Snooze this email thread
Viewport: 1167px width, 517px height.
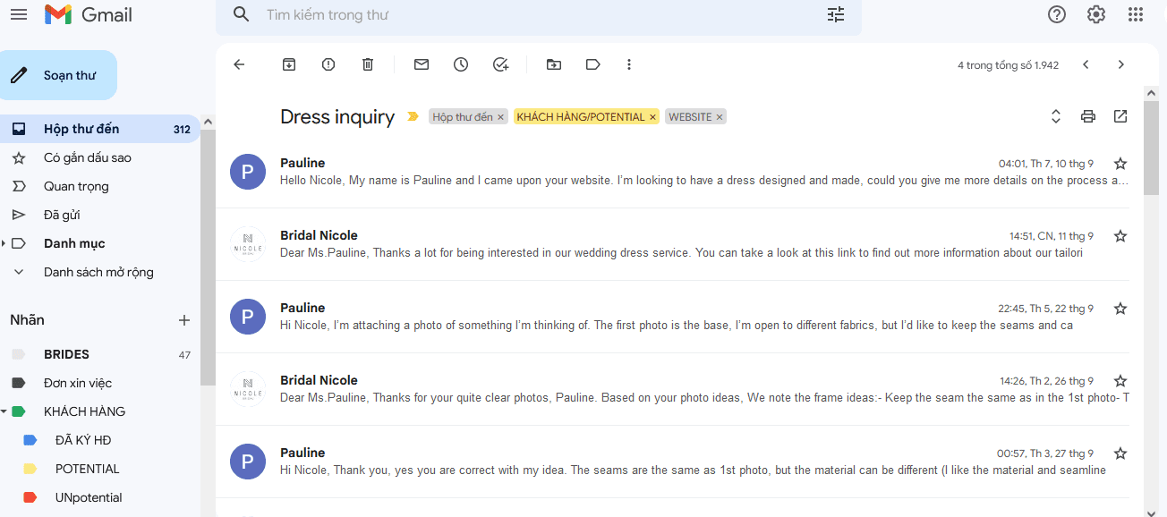click(x=461, y=64)
